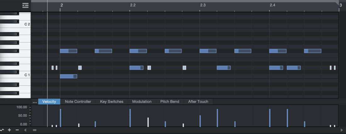The width and height of the screenshot is (346, 134).
Task: Open the Key Switches tab
Action: coord(112,102)
